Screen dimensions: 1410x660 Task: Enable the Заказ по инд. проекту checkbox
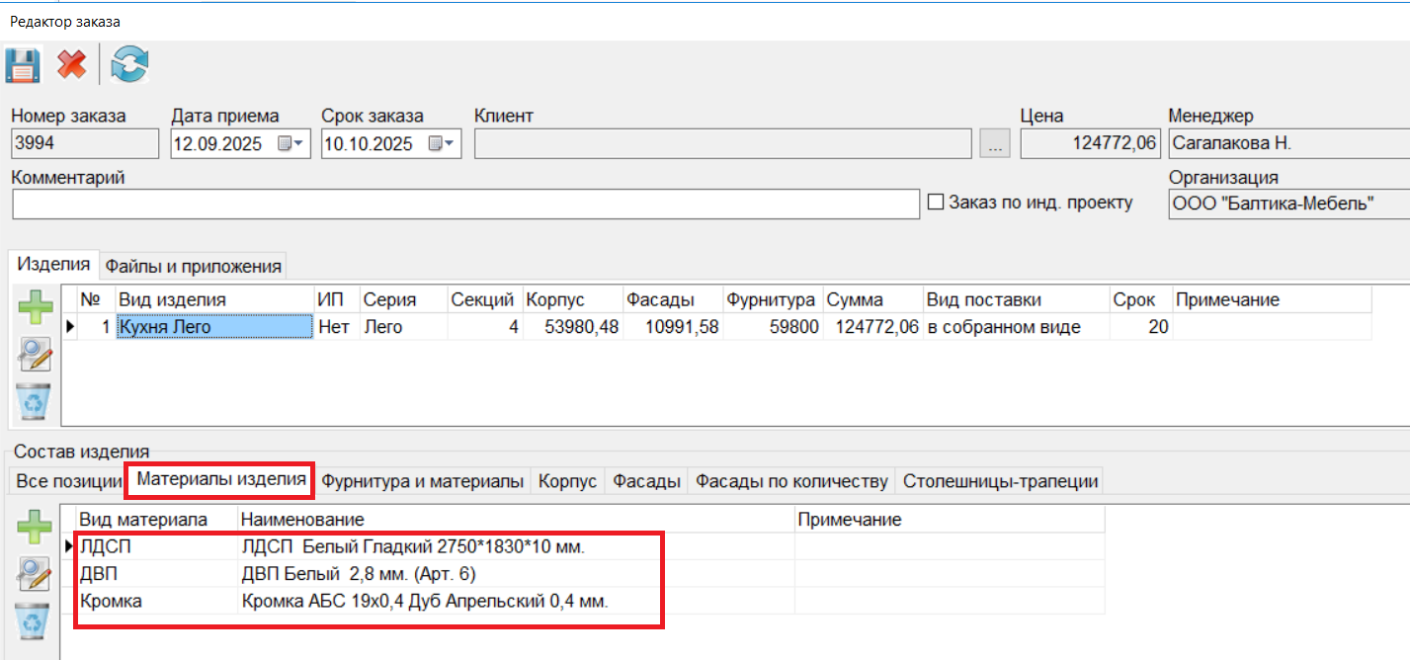click(937, 203)
